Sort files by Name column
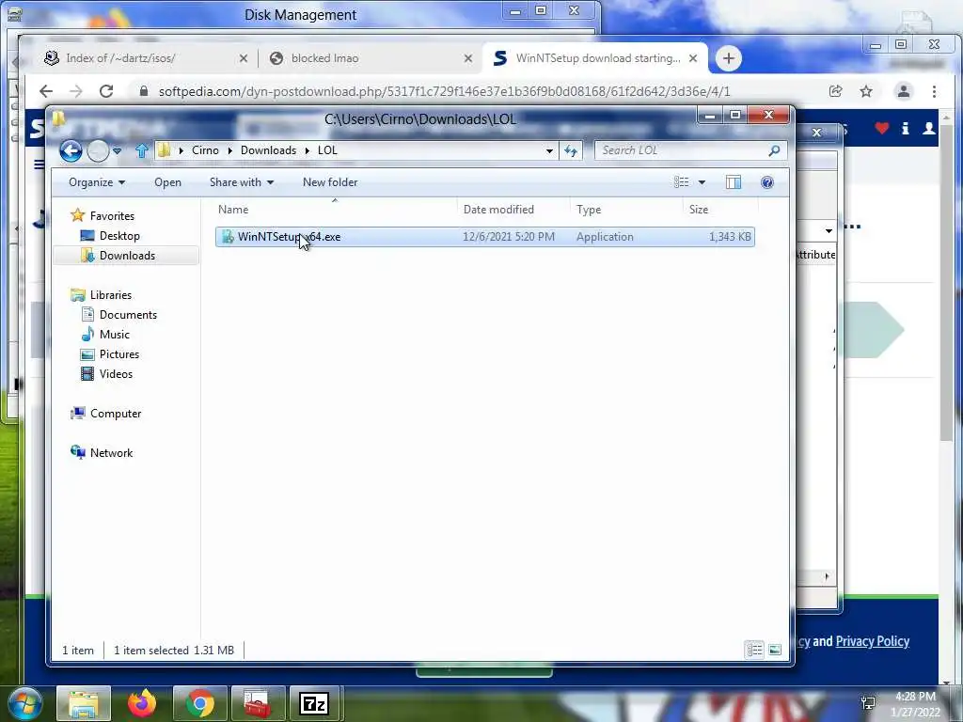 click(x=336, y=210)
